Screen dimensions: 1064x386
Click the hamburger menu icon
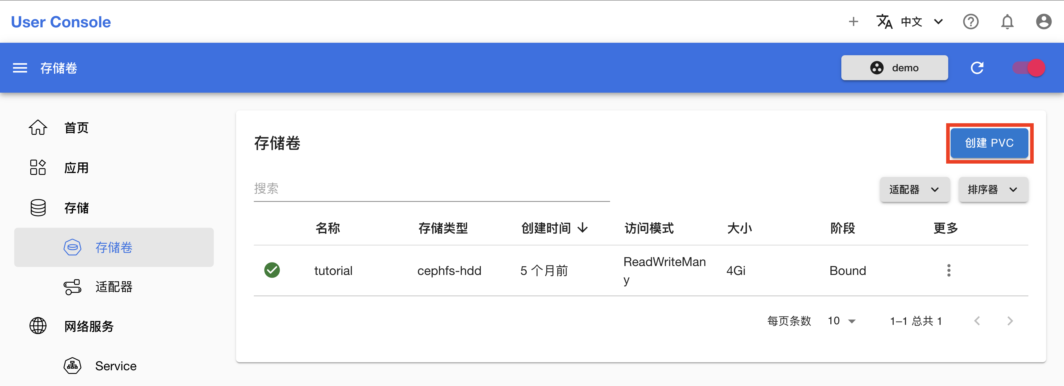point(20,68)
